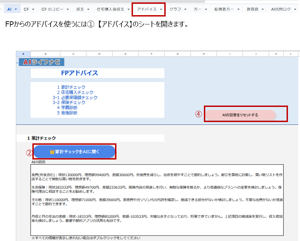Jump to the 4 学費診断 link
Image resolution: width=300 pixels, height=241 pixels.
tap(67, 108)
